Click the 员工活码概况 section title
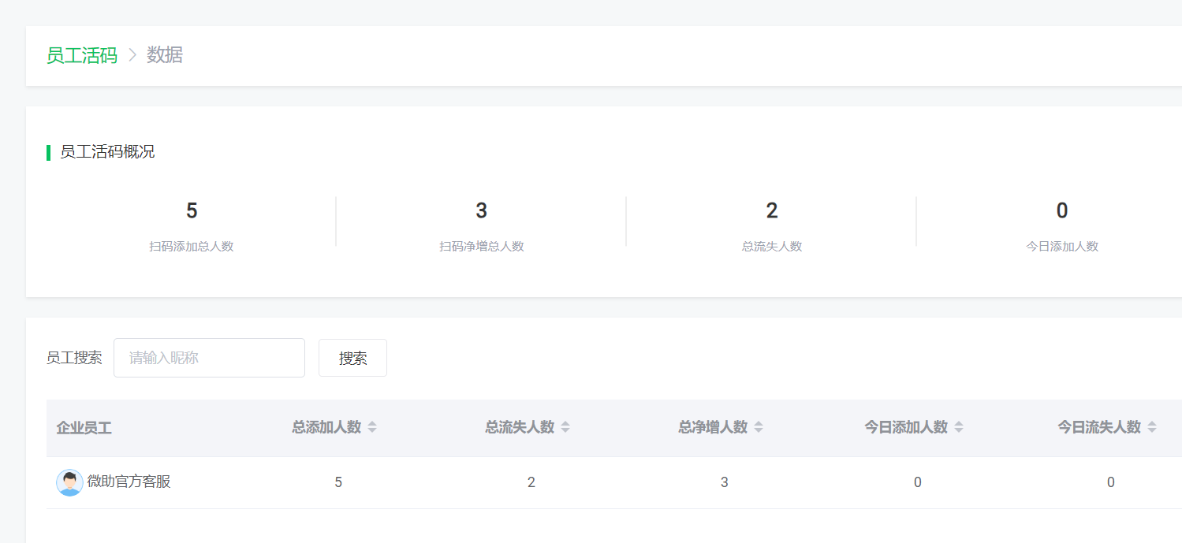The image size is (1182, 543). pos(107,152)
